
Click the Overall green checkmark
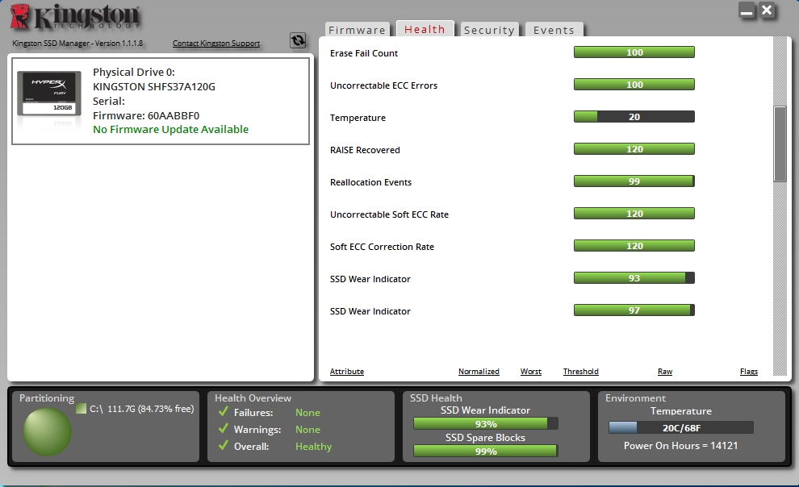tap(223, 445)
